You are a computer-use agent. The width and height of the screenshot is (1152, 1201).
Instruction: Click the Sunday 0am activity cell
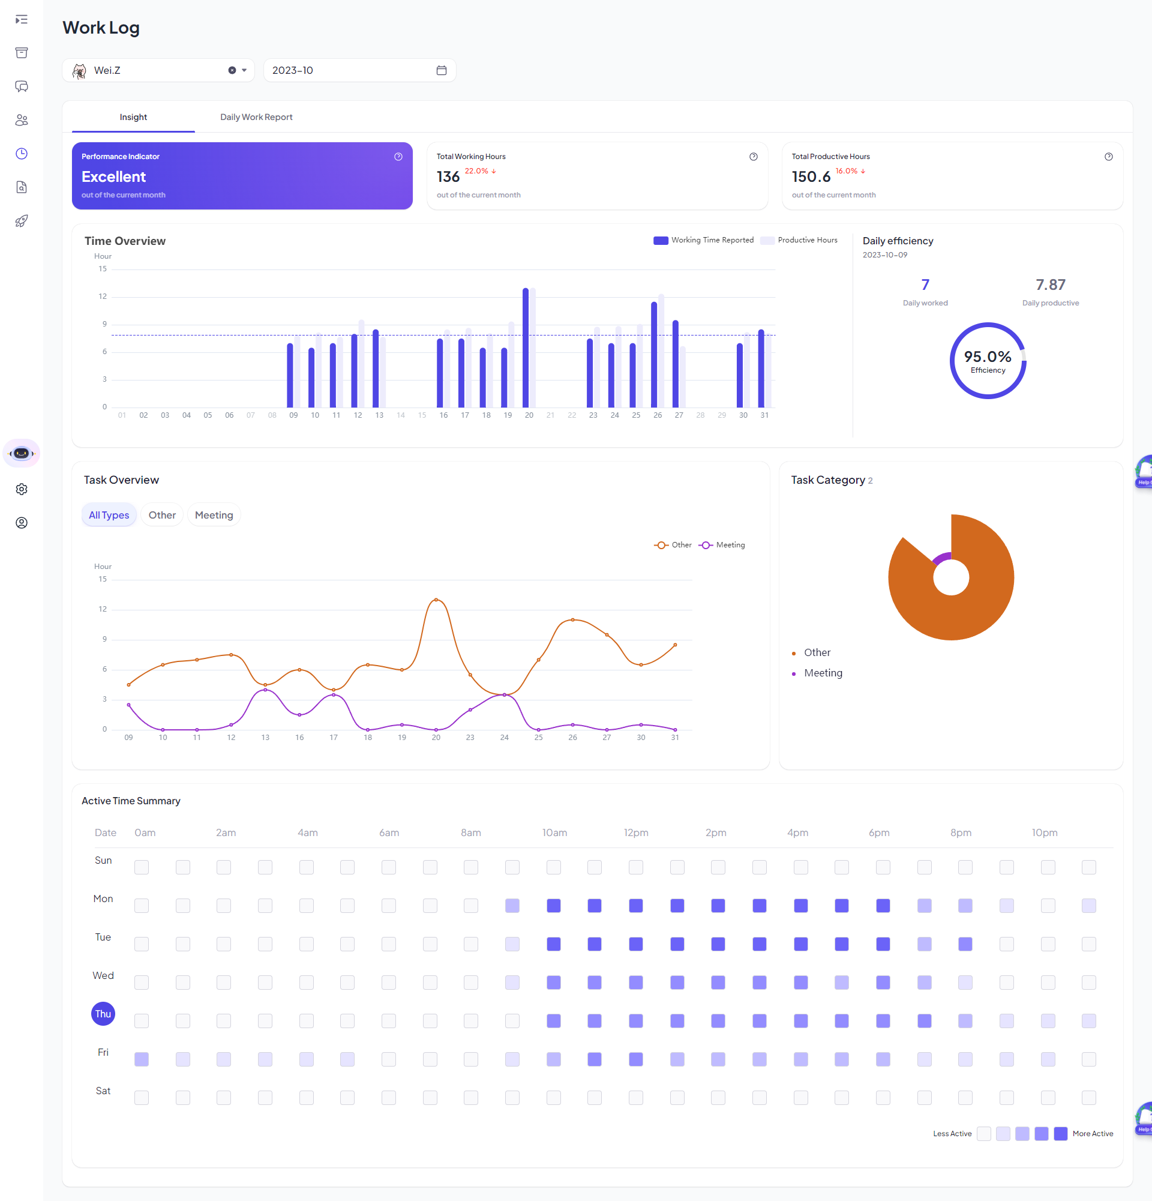coord(142,867)
